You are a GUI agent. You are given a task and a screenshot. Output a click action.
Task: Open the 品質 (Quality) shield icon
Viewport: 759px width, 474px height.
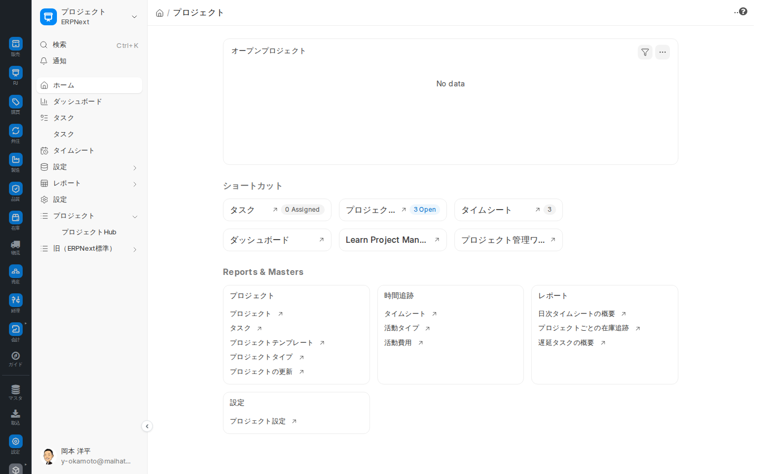coord(16,189)
